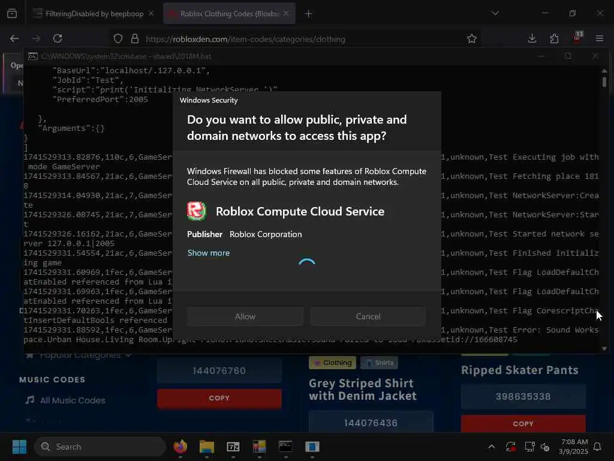Viewport: 614px width, 461px height.
Task: Go back to the previous page
Action: coord(14,38)
